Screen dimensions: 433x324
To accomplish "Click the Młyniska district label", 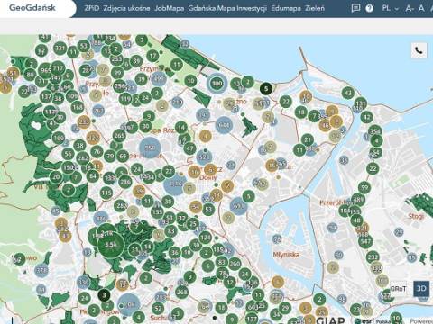I will point(287,255).
